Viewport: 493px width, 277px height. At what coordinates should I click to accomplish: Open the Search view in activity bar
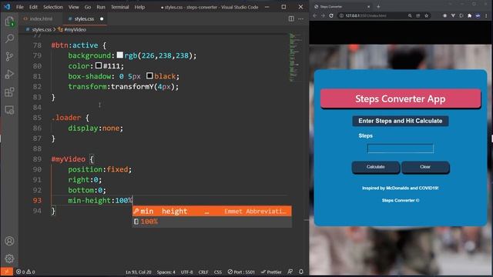tap(9, 38)
